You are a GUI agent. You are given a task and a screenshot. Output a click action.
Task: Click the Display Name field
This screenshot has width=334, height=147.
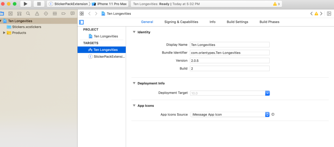click(230, 45)
